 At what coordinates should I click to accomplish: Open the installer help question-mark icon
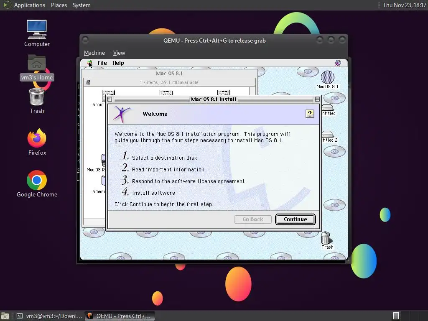coord(310,114)
